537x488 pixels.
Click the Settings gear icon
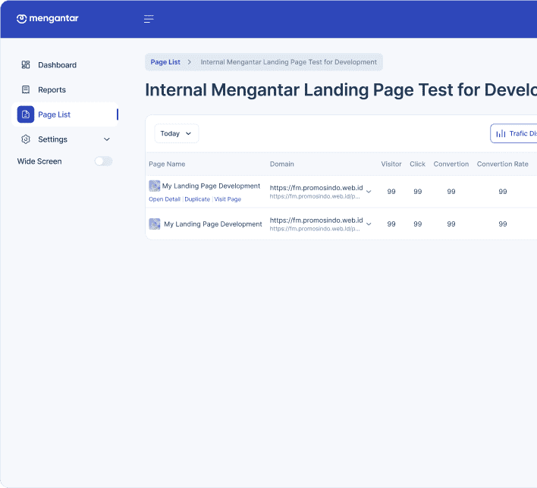(26, 139)
